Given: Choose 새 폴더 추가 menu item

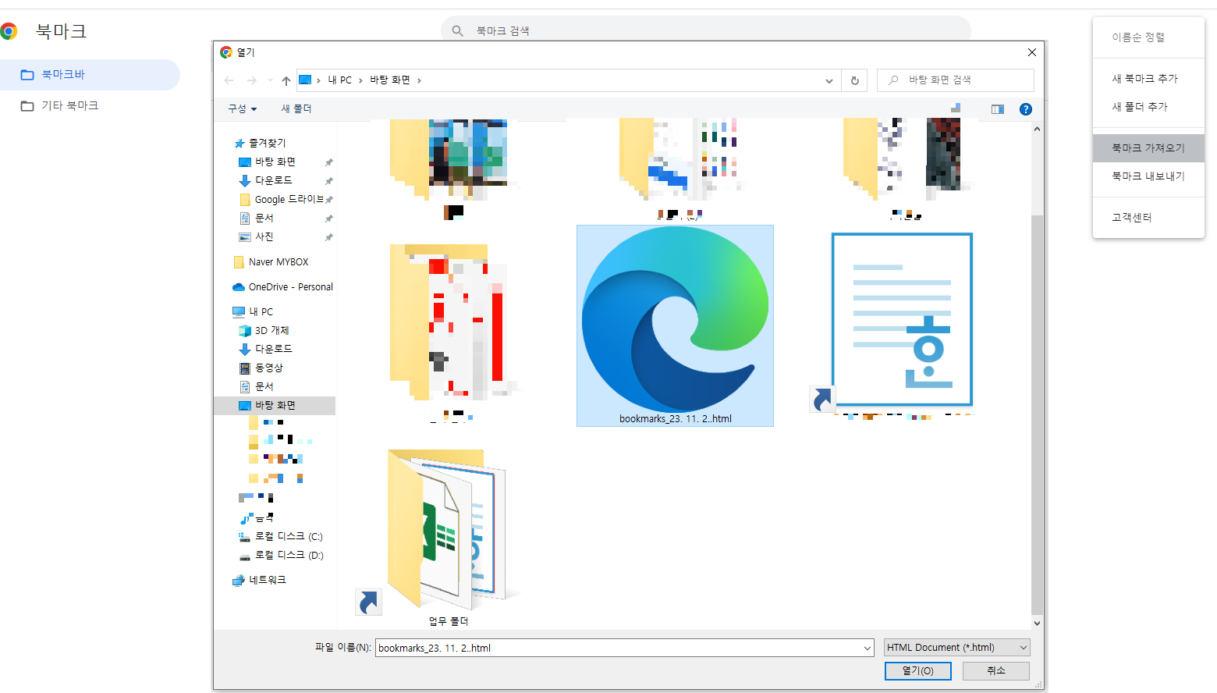Looking at the screenshot, I should [x=1148, y=107].
